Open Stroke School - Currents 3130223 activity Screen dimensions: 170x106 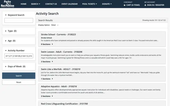pyautogui.click(x=58, y=34)
